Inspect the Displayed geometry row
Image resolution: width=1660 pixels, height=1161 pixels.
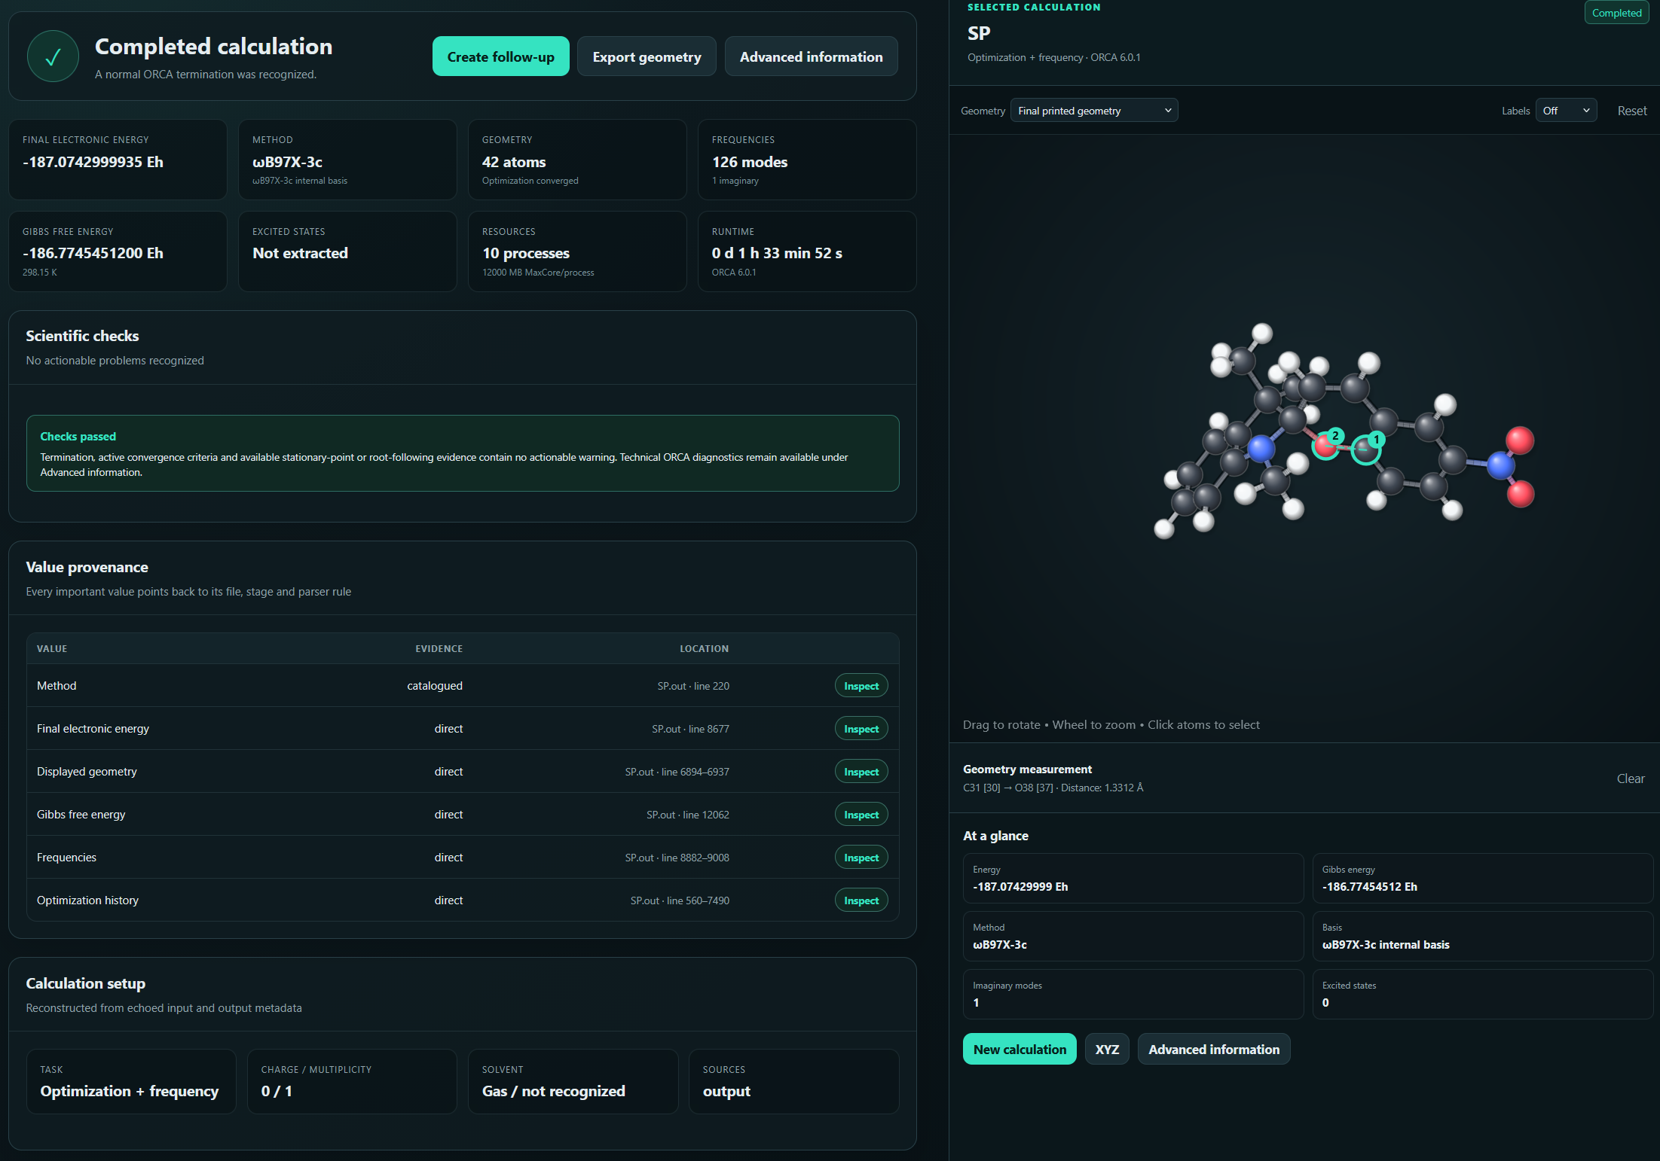[x=861, y=772]
